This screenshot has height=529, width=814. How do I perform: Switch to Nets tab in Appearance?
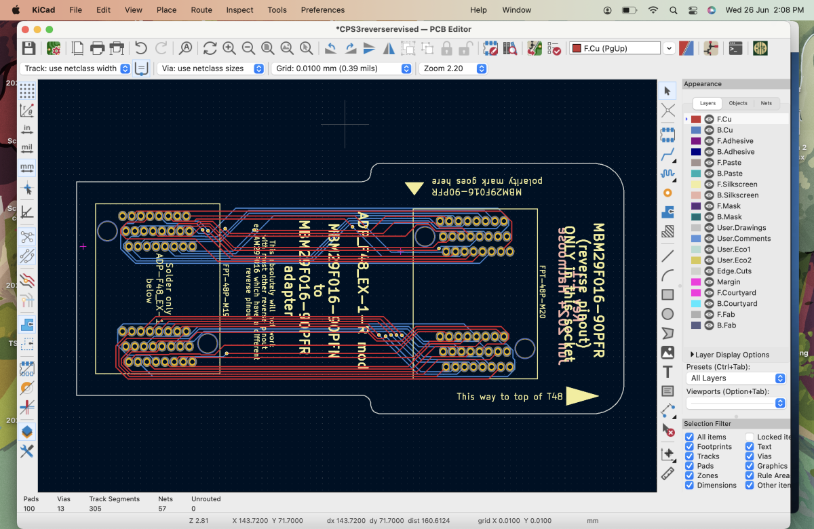tap(767, 103)
